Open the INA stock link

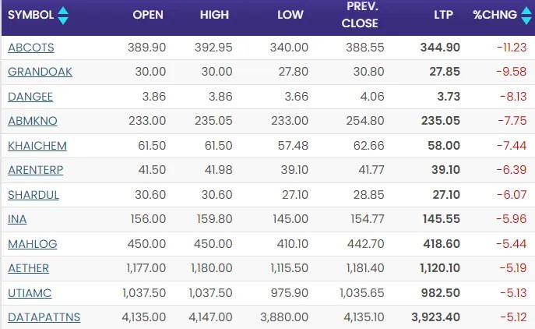pos(16,219)
